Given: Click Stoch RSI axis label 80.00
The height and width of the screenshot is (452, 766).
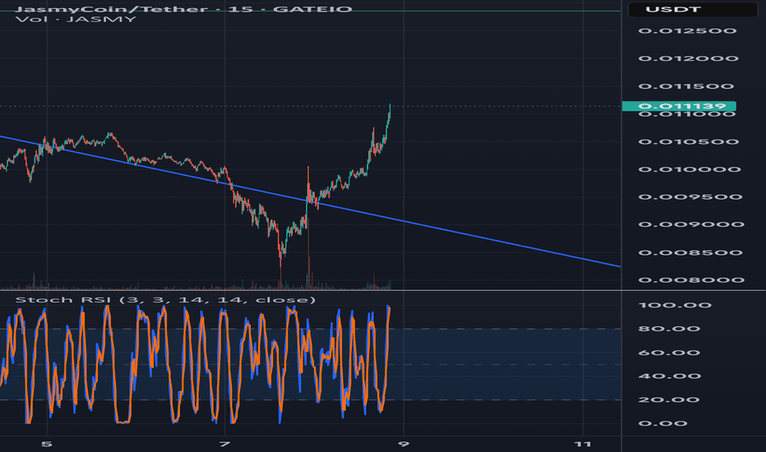Looking at the screenshot, I should pyautogui.click(x=669, y=329).
